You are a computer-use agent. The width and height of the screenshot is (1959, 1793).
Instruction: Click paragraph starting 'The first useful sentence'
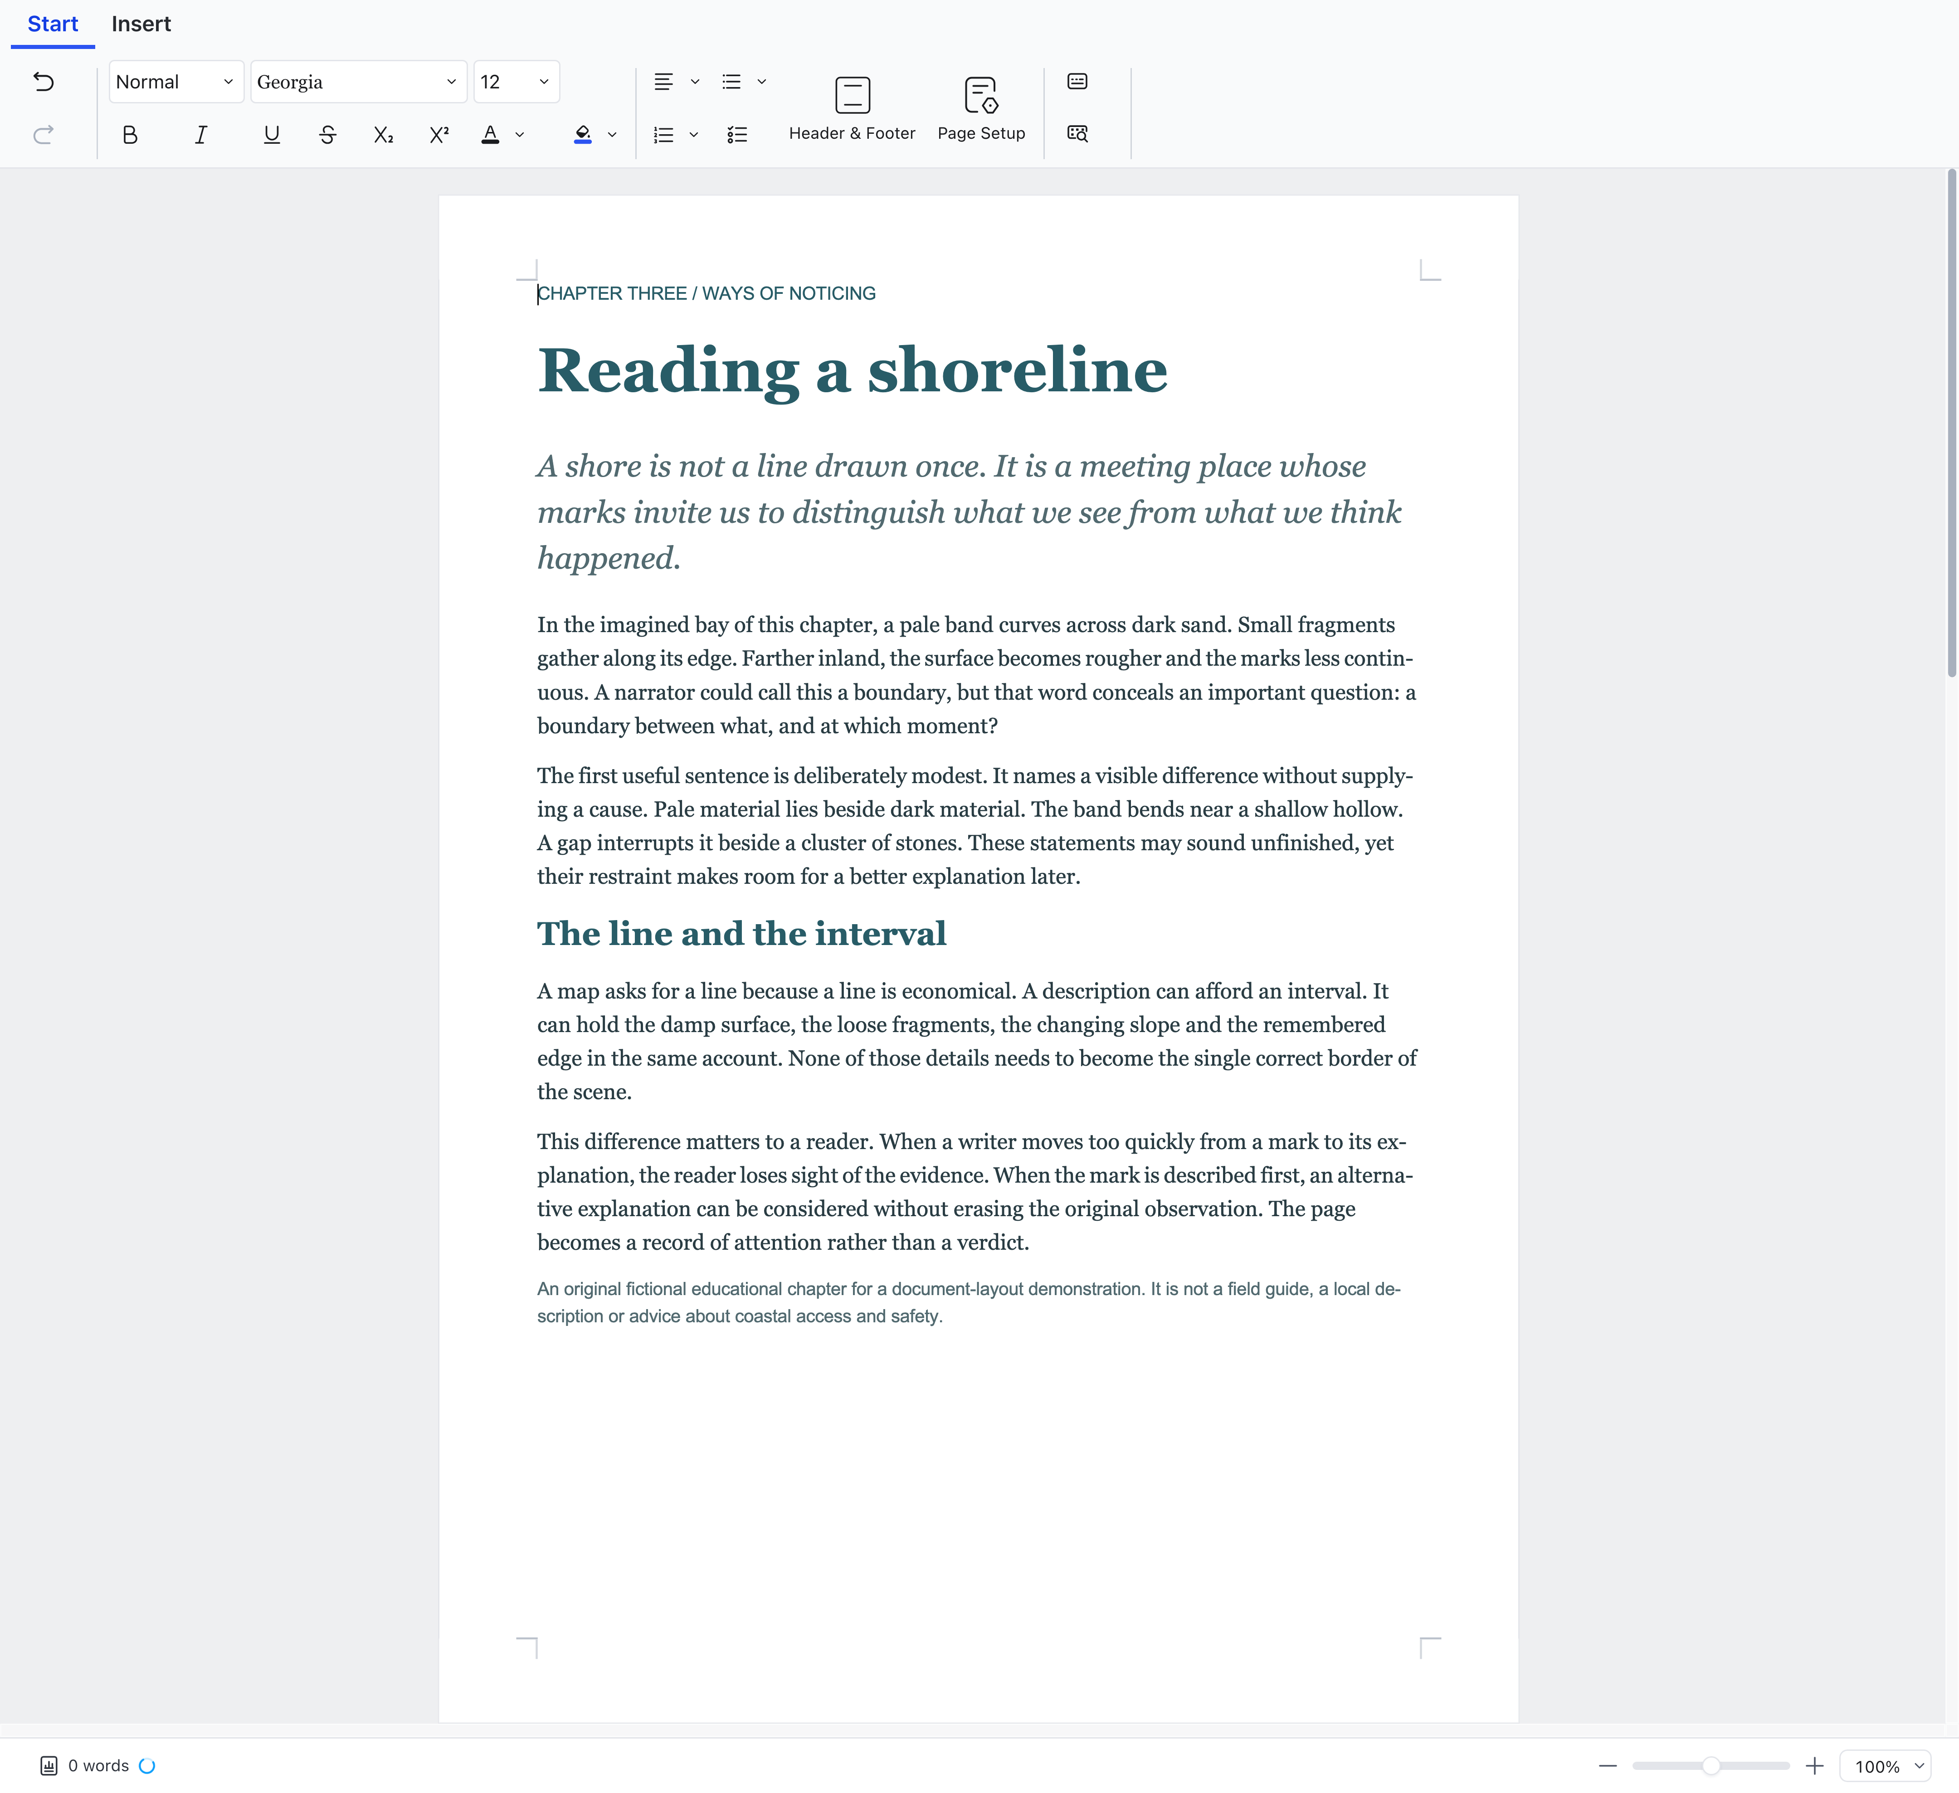[975, 826]
